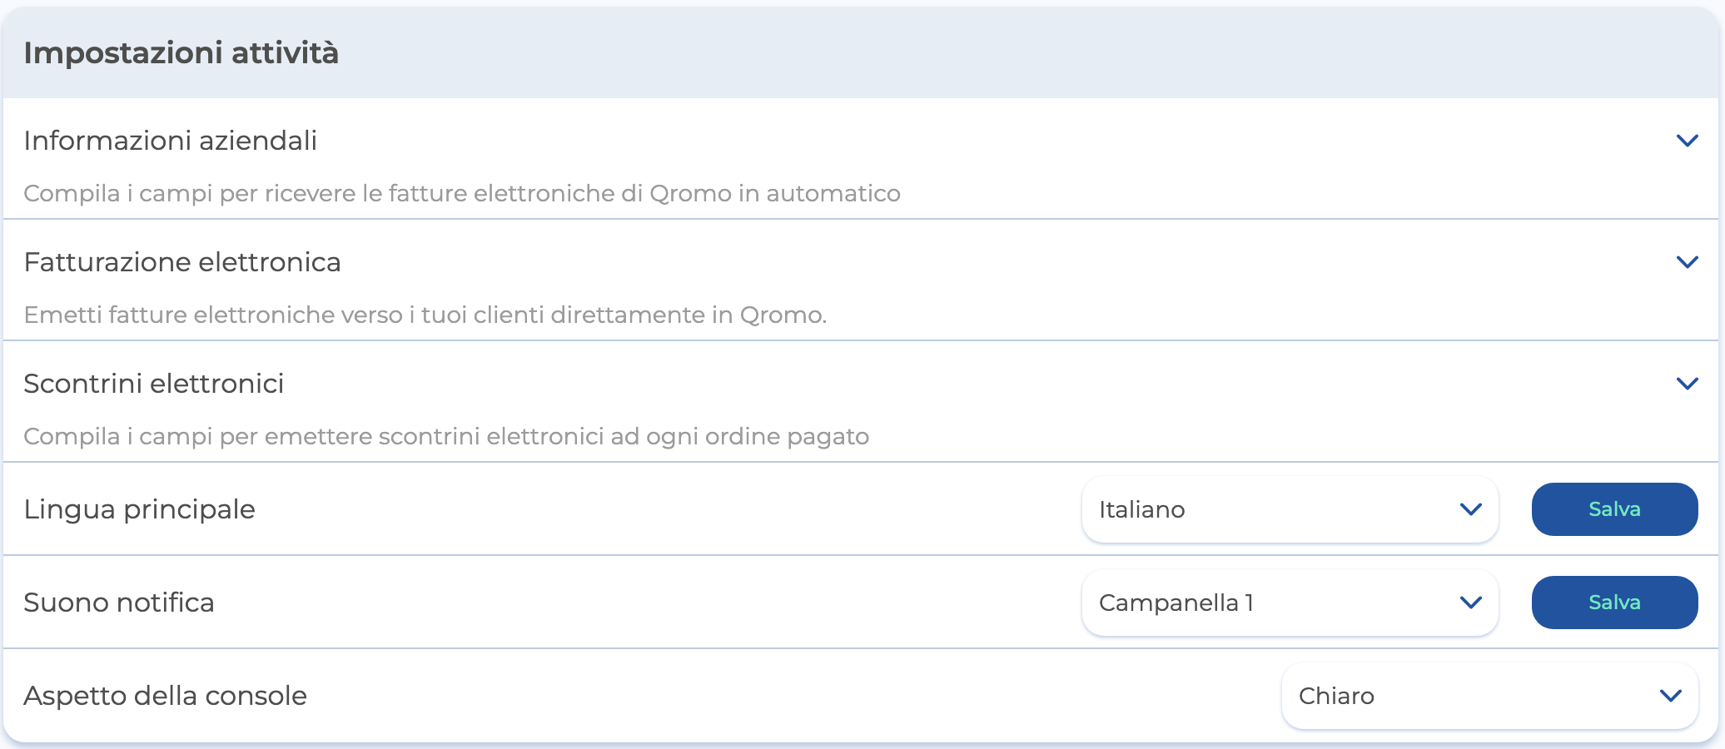This screenshot has width=1725, height=749.
Task: Open the Campanella 1 sound dropdown
Action: (x=1274, y=603)
